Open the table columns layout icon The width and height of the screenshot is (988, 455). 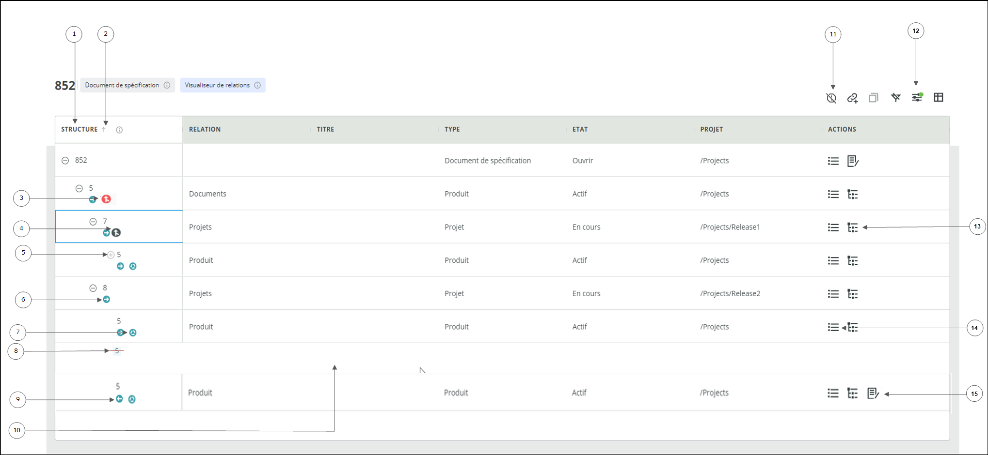[939, 97]
